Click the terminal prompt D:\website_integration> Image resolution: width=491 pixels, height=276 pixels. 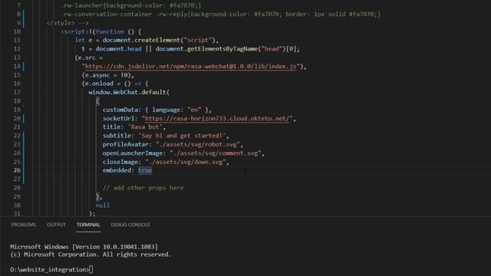[49, 269]
